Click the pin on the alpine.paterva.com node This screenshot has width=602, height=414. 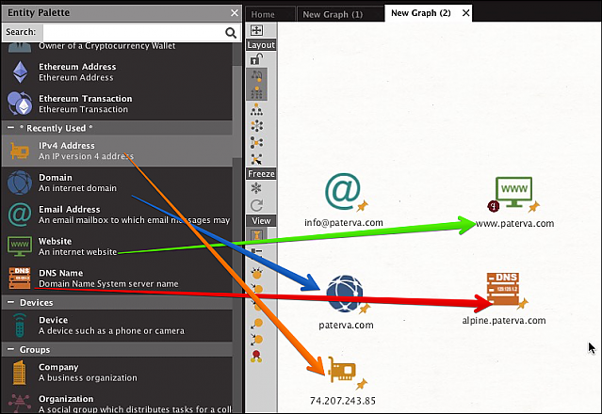tap(522, 304)
